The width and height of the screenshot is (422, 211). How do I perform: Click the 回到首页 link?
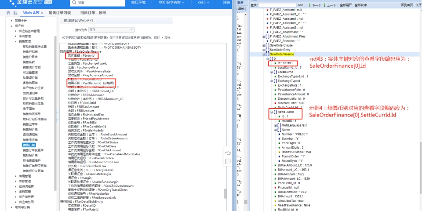click(407, 5)
